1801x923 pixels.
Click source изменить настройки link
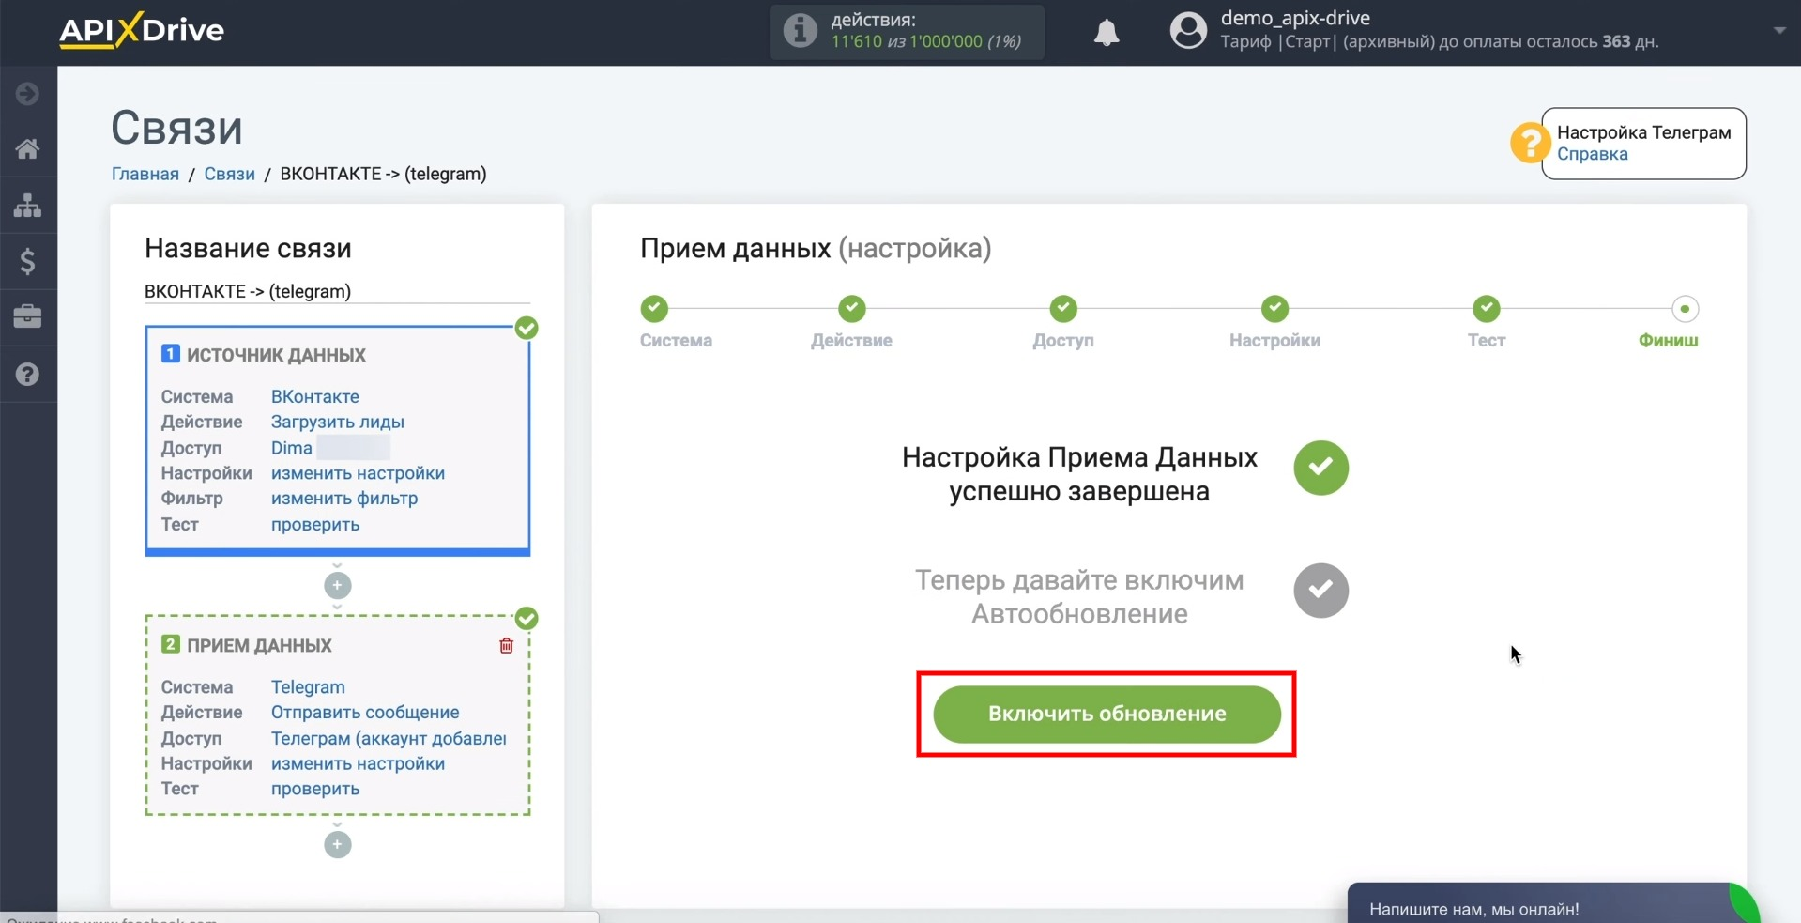358,473
